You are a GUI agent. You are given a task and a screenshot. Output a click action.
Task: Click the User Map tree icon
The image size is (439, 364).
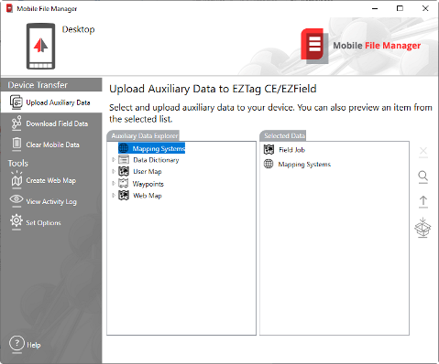point(124,171)
